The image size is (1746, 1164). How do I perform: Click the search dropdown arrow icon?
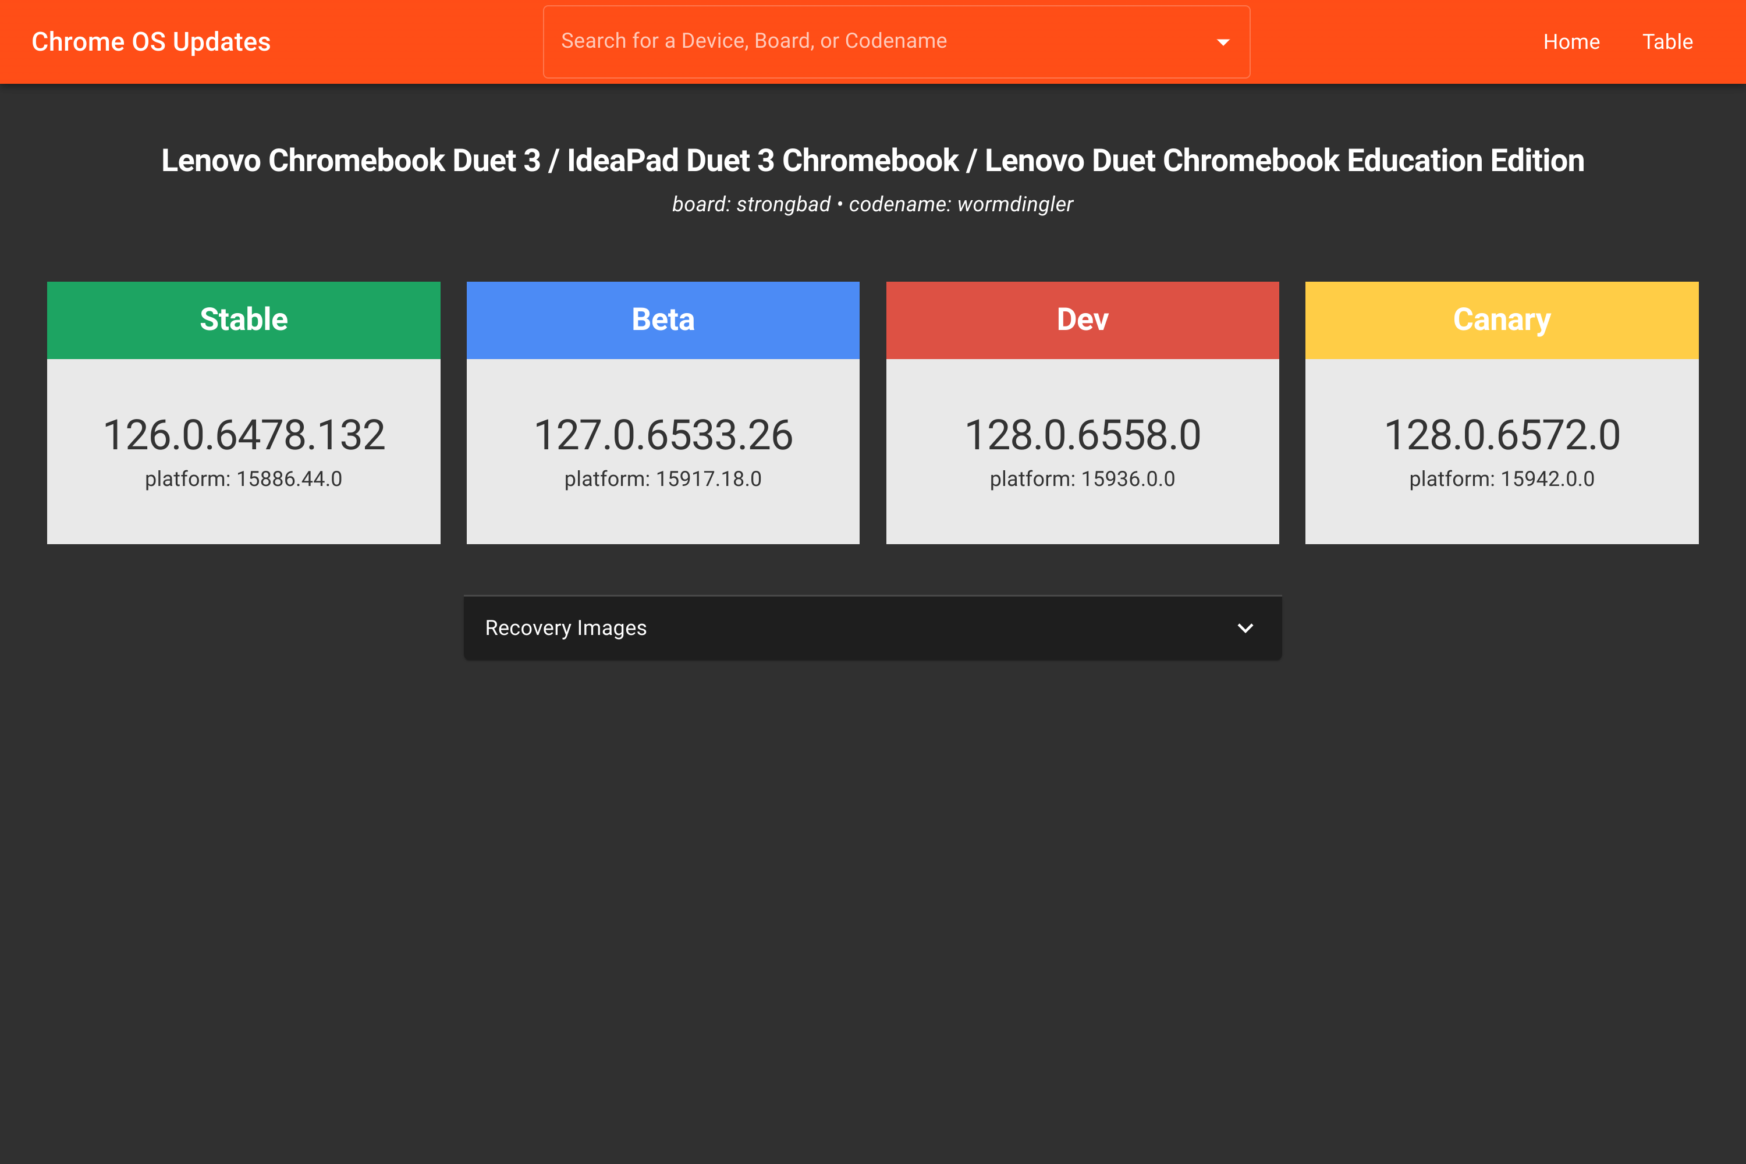tap(1223, 42)
